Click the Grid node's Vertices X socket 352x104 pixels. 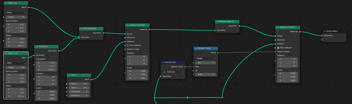pos(67,92)
